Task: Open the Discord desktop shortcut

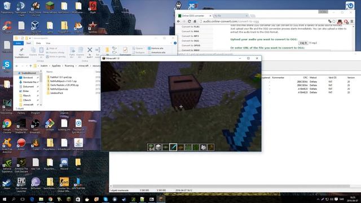Action: pyautogui.click(x=64, y=164)
